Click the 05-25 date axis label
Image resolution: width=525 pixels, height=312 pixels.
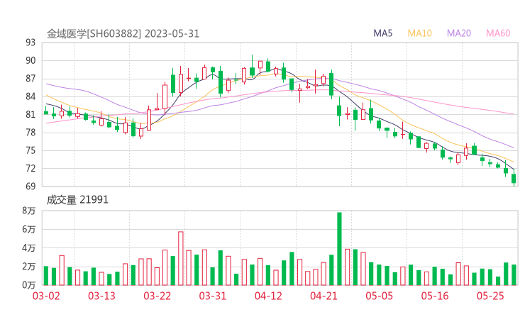pyautogui.click(x=490, y=296)
